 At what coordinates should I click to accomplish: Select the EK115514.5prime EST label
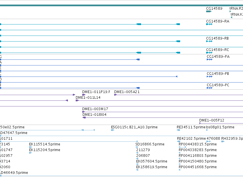pos(45,144)
